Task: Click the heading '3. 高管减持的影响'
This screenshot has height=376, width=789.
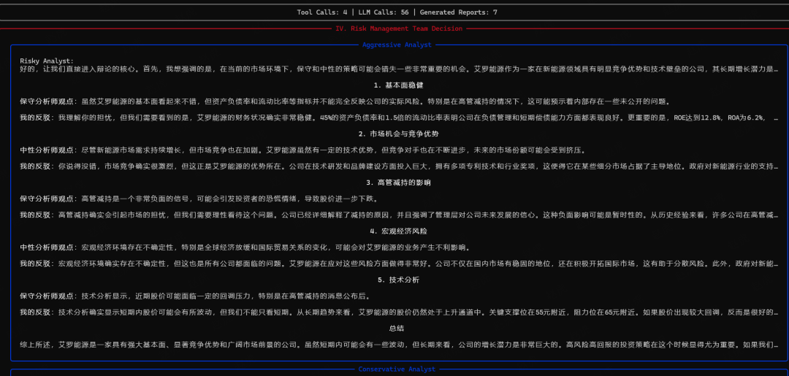Action: (x=398, y=183)
